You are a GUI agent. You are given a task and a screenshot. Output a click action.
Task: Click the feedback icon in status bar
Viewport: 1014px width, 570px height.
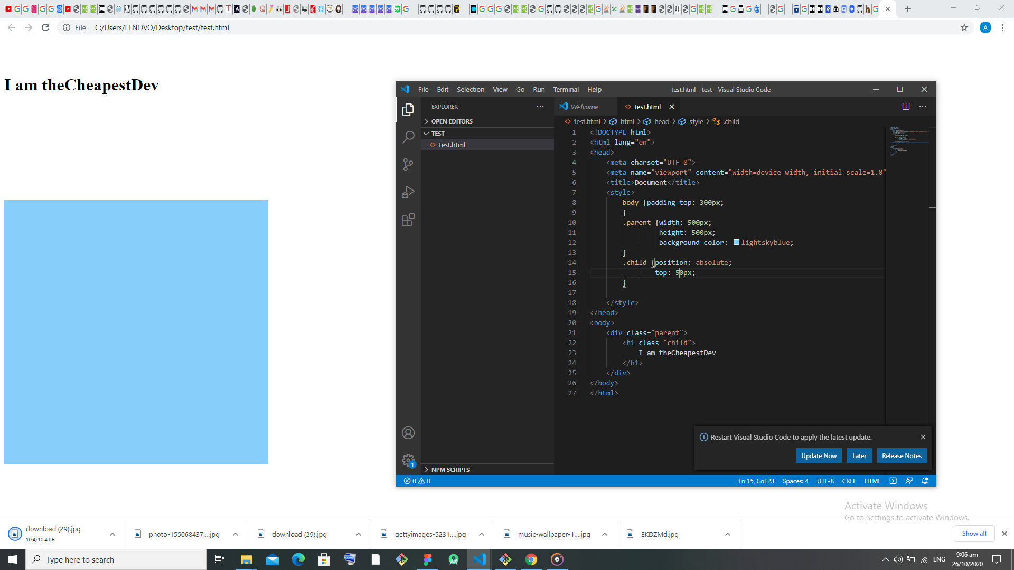[x=909, y=481]
